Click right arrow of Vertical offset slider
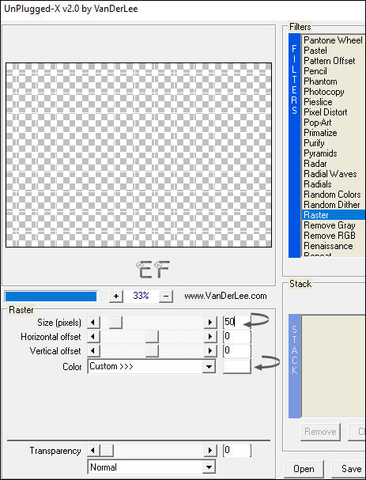Image resolution: width=366 pixels, height=480 pixels. point(210,351)
